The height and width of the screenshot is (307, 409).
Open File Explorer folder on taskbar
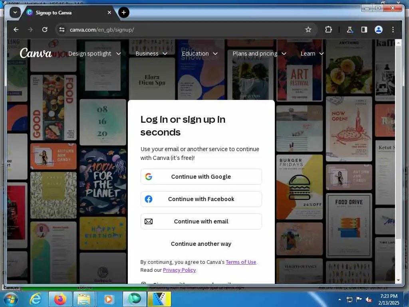(x=85, y=299)
